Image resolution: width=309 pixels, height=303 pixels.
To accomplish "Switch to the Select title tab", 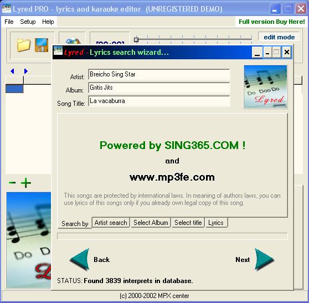I will (x=188, y=223).
